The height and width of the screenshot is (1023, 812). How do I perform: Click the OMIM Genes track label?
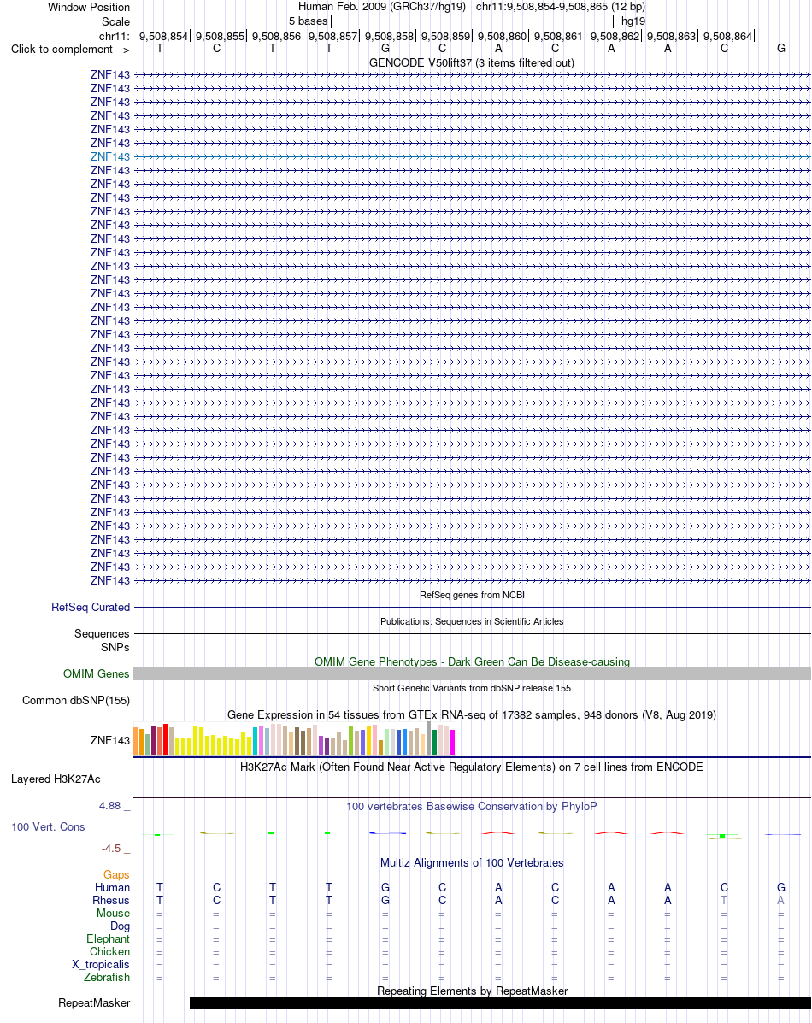point(97,673)
